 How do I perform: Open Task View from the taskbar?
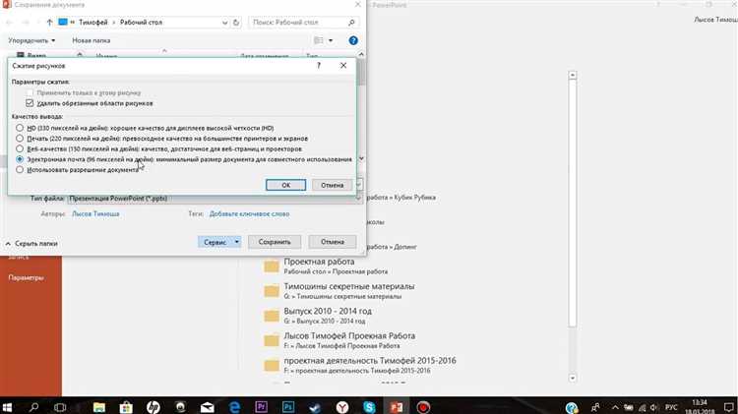click(x=60, y=407)
